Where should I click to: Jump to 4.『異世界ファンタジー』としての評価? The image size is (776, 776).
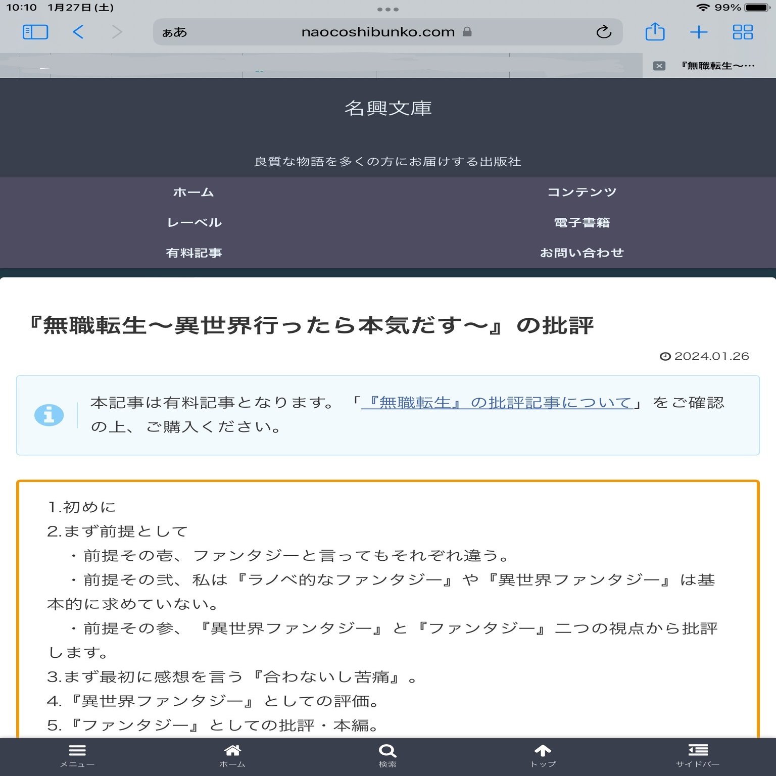tap(213, 701)
